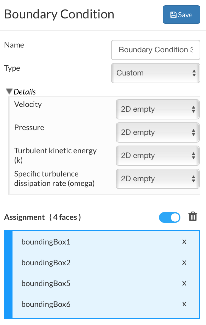Select boundingBox5 in the assignment list

click(x=46, y=283)
